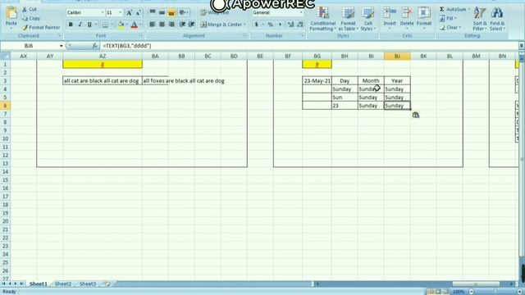Open Font dialog launcher
525x295 pixels.
tap(141, 36)
